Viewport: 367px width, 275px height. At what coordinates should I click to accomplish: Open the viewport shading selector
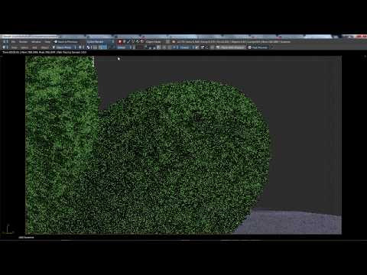(x=81, y=47)
